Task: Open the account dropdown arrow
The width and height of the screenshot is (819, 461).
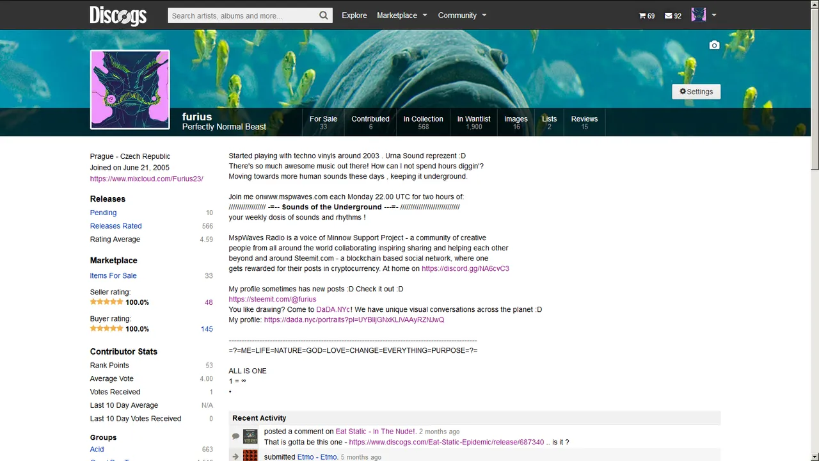Action: 714,15
